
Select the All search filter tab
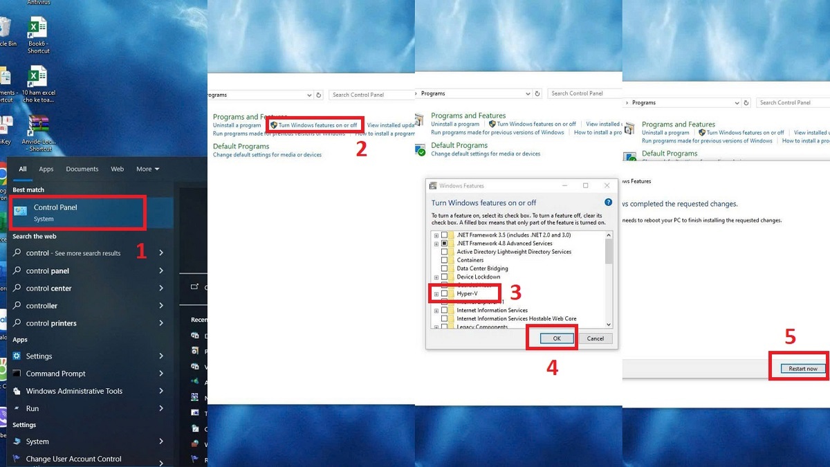coord(23,169)
